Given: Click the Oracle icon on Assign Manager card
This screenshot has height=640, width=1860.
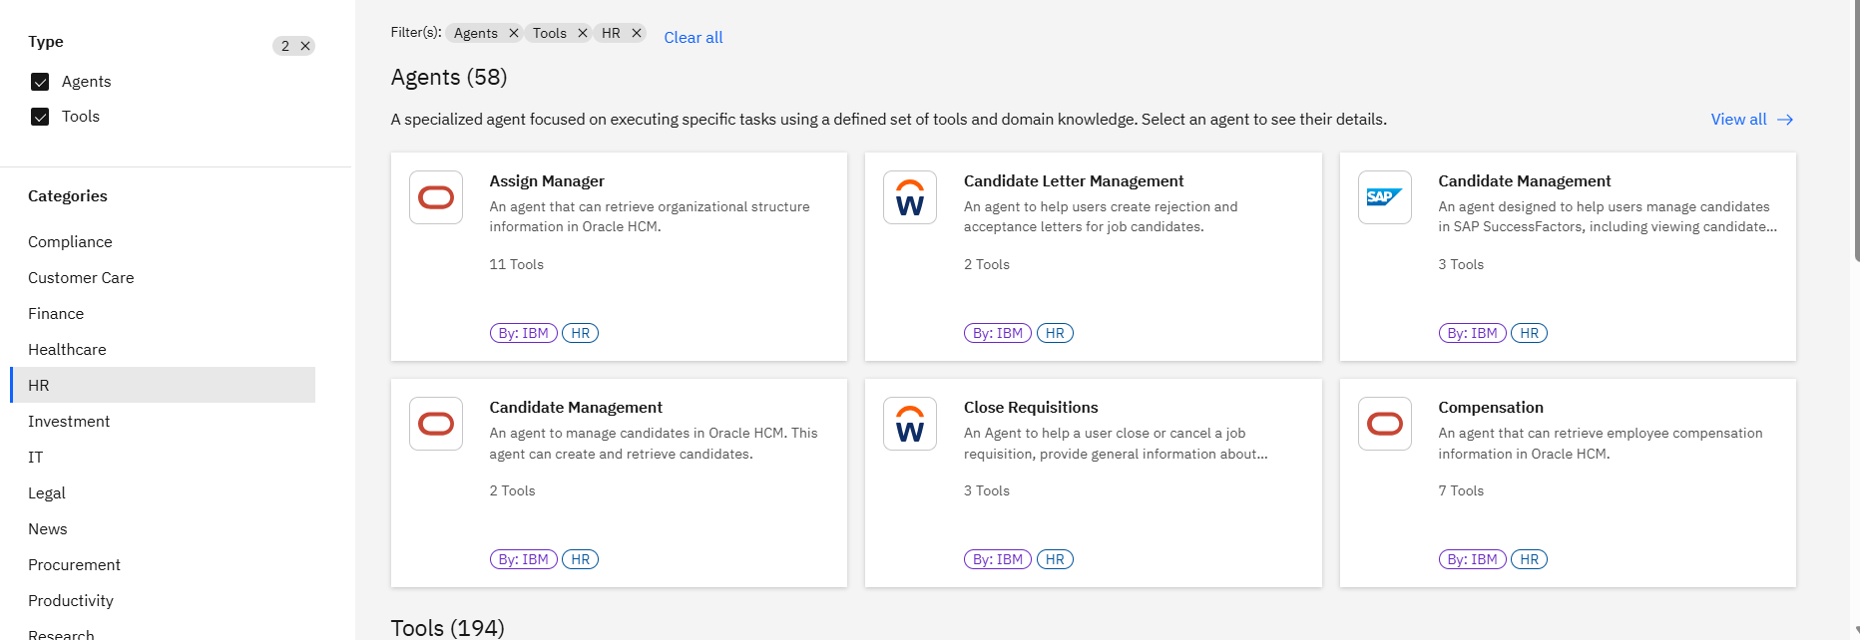Looking at the screenshot, I should [x=436, y=197].
